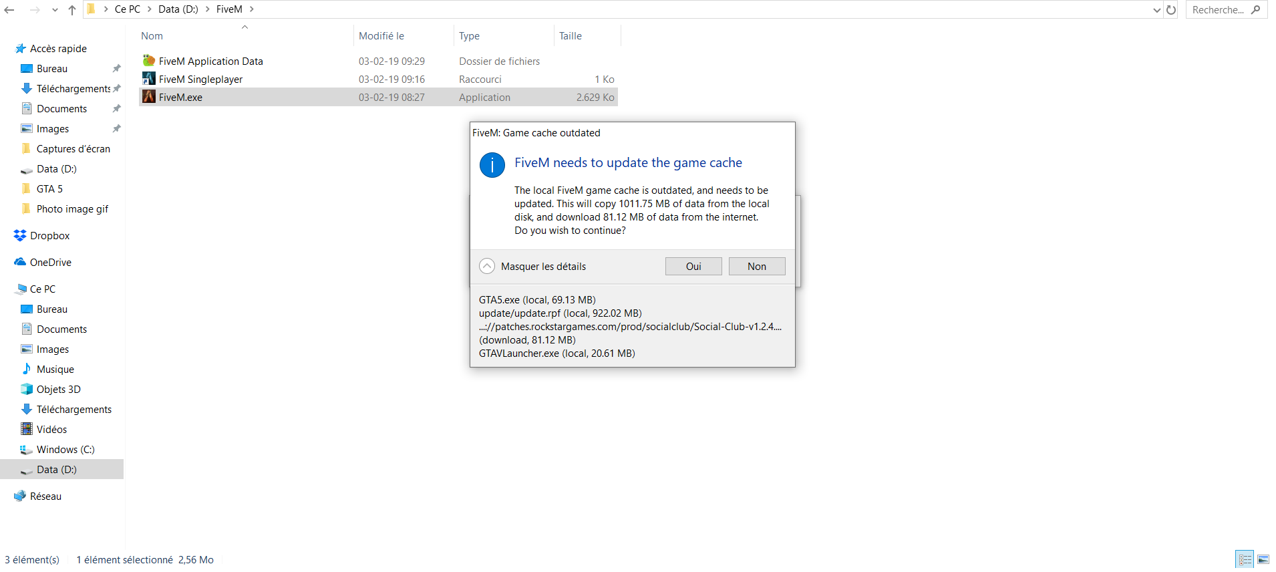Image resolution: width=1276 pixels, height=572 pixels.
Task: Click the Masquer les détails label
Action: point(543,267)
